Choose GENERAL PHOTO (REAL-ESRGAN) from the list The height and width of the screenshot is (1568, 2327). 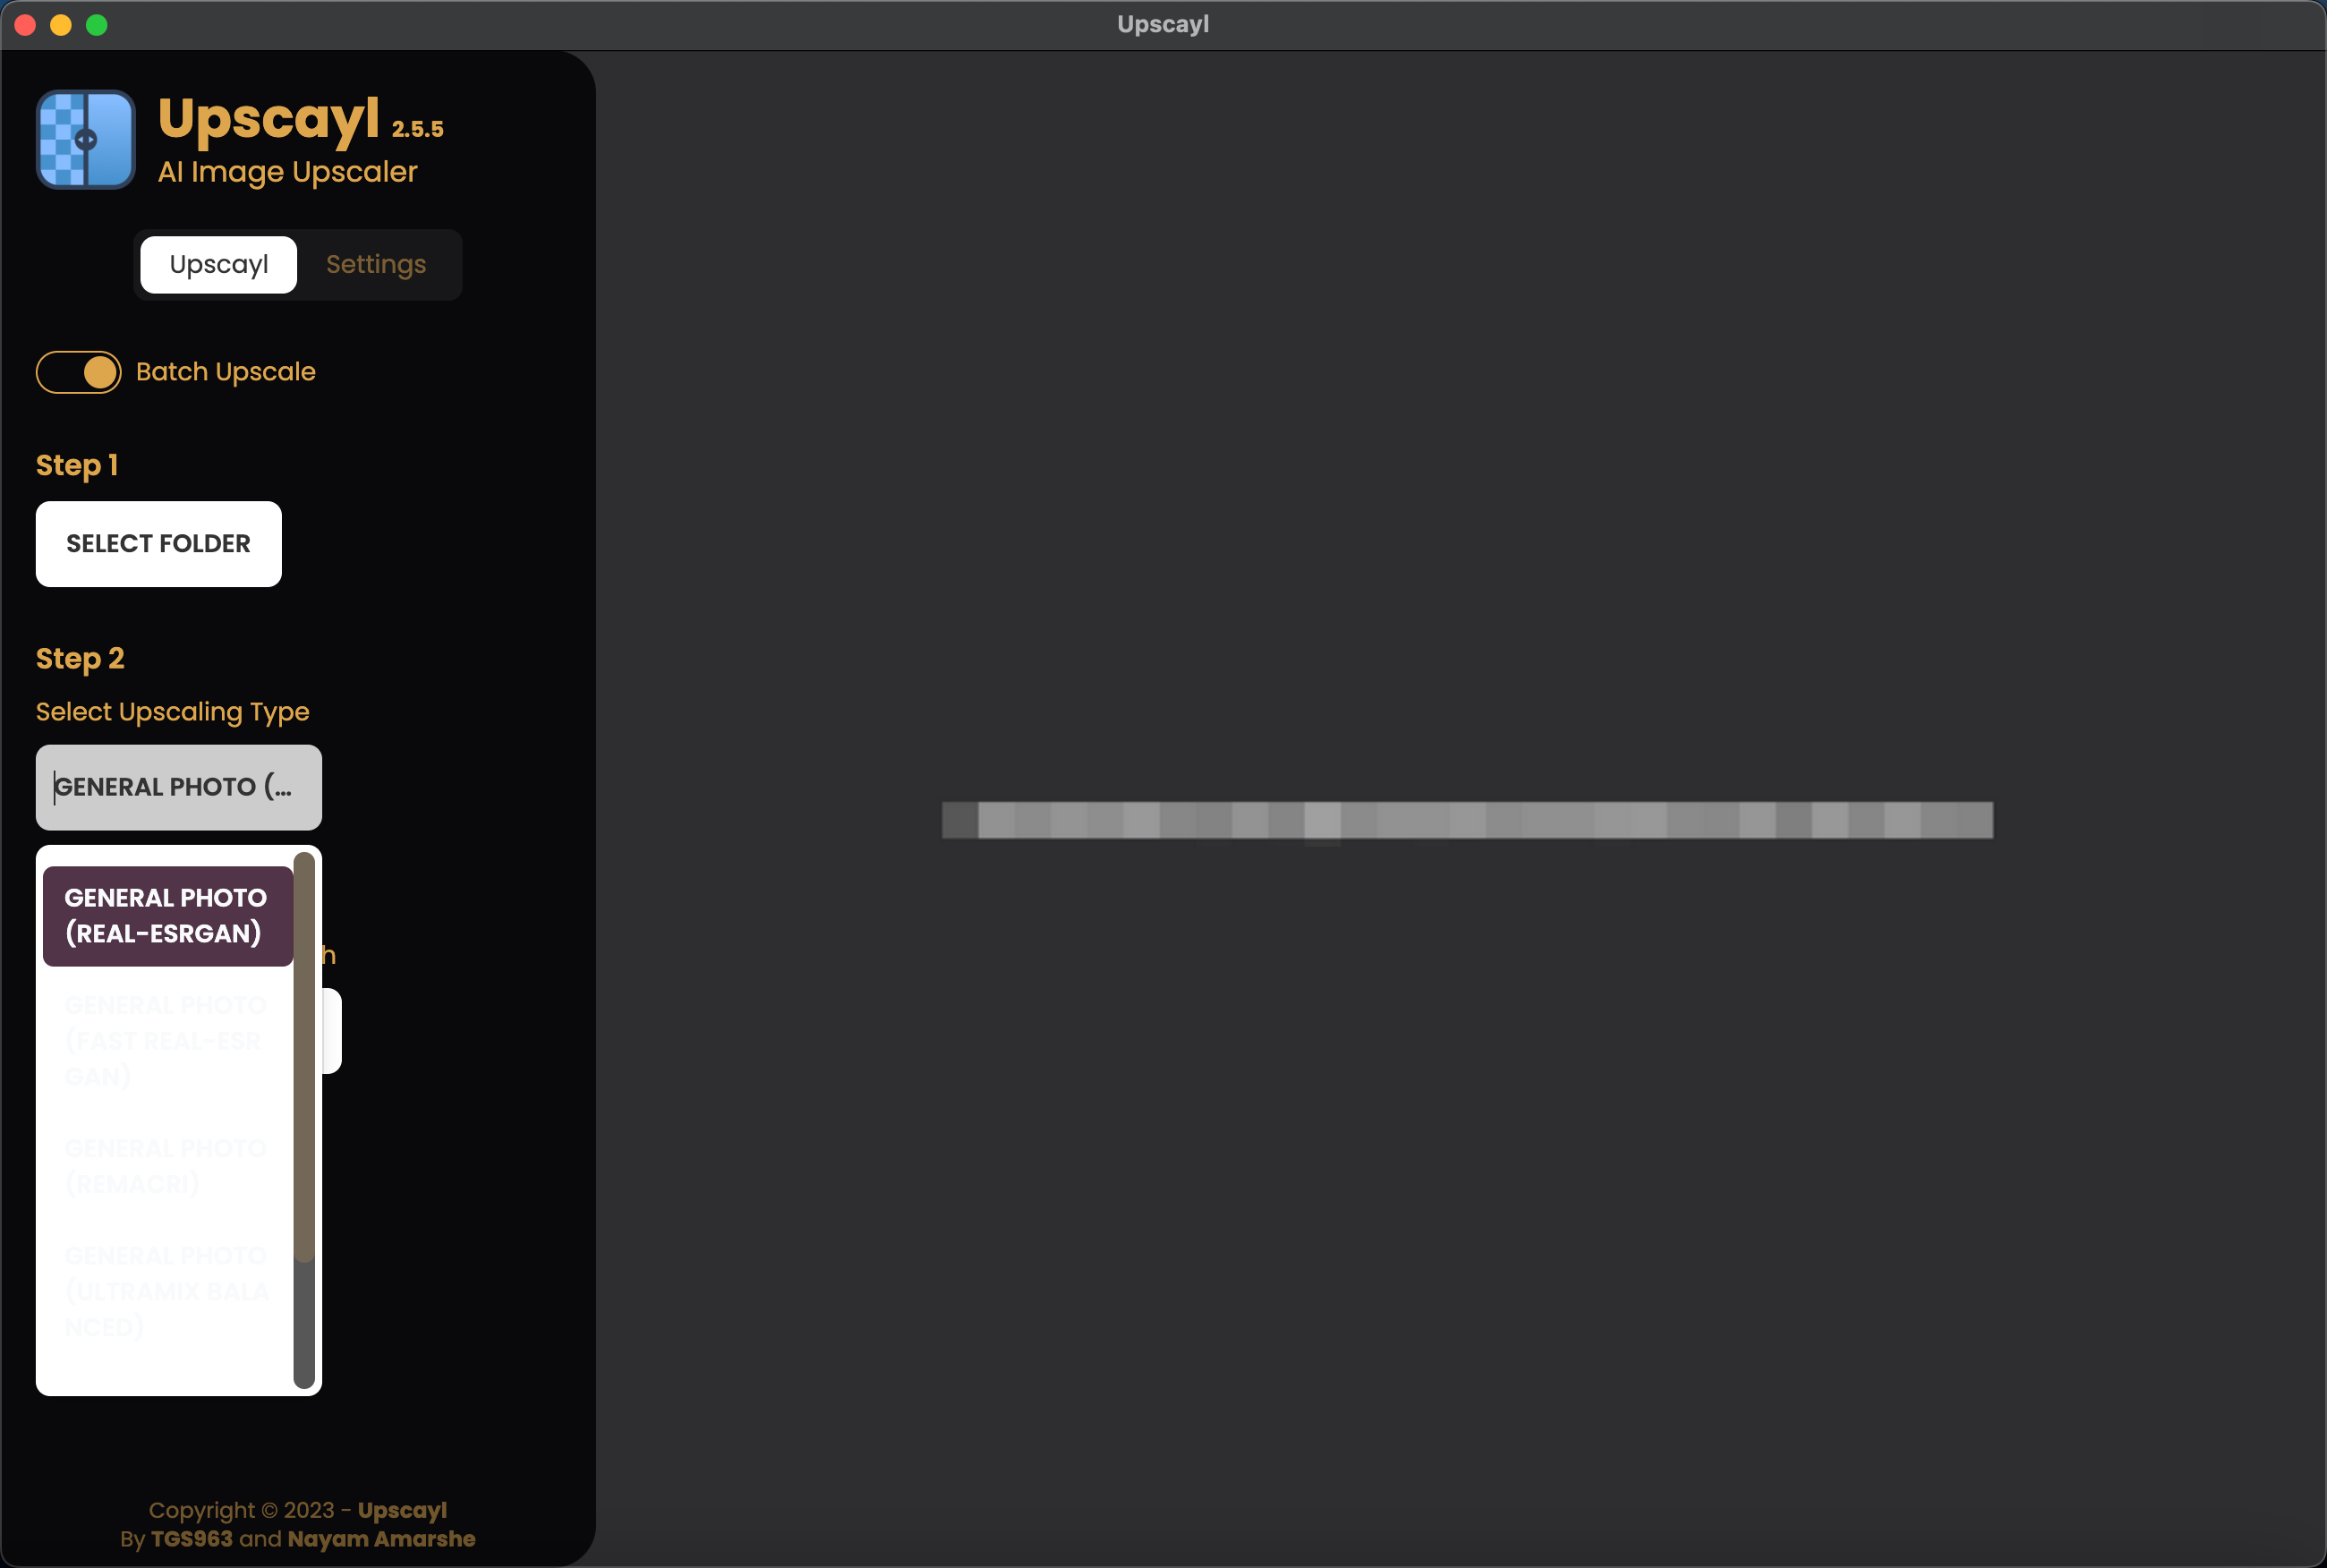click(167, 915)
